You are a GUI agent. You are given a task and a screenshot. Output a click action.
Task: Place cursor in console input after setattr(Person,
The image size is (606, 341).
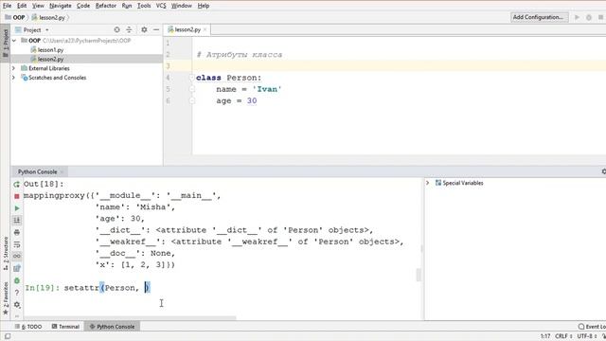tap(146, 288)
